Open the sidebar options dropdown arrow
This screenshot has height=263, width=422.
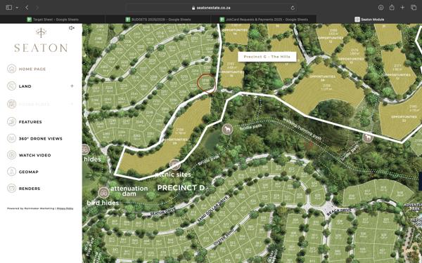[x=17, y=8]
